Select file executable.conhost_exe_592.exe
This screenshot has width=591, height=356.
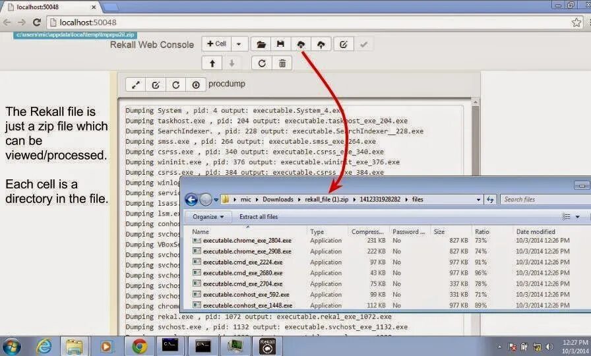pos(246,295)
